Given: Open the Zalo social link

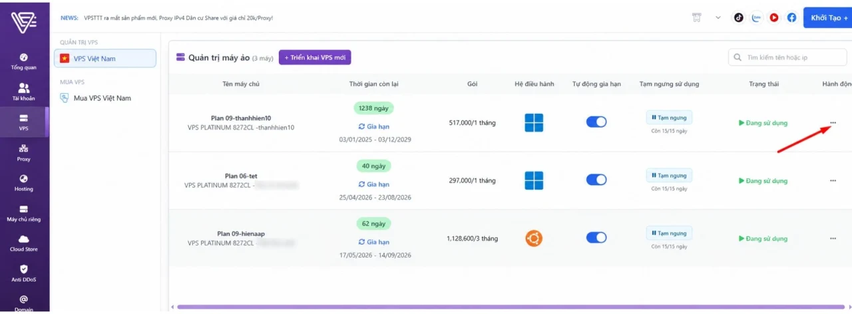Looking at the screenshot, I should [x=756, y=18].
